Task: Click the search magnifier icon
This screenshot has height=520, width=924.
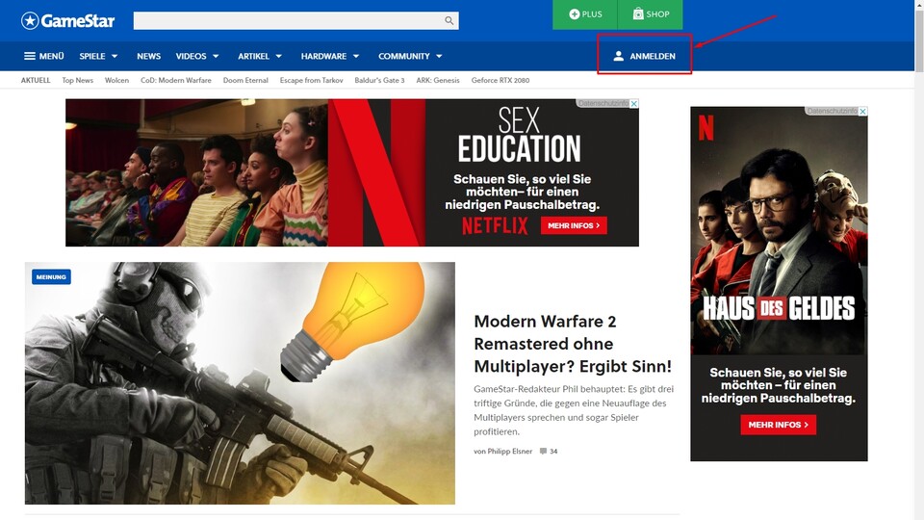Action: (x=449, y=20)
